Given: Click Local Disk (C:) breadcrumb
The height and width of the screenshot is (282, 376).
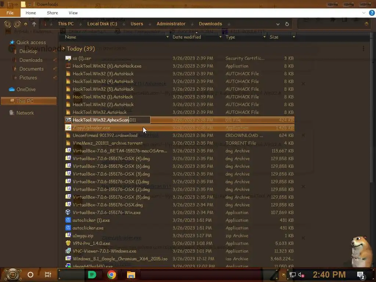Looking at the screenshot, I should (102, 24).
